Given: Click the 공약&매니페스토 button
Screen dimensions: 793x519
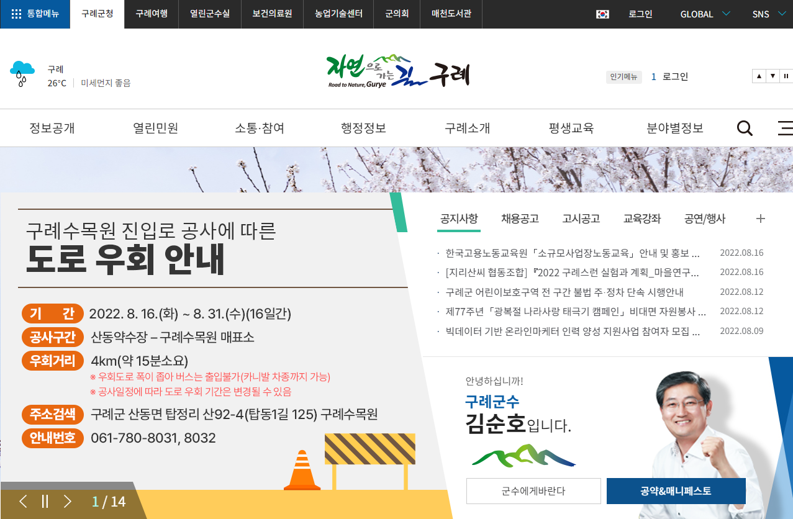Looking at the screenshot, I should tap(676, 490).
